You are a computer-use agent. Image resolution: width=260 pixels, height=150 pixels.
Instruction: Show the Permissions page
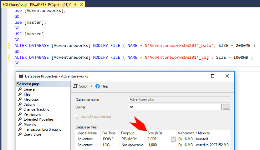click(x=32, y=114)
